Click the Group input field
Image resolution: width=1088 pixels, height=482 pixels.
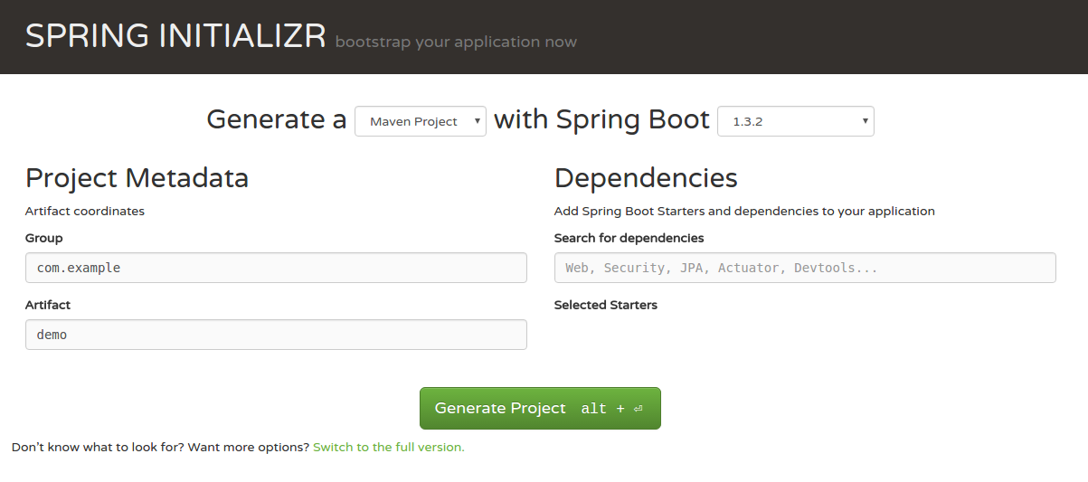tap(276, 268)
